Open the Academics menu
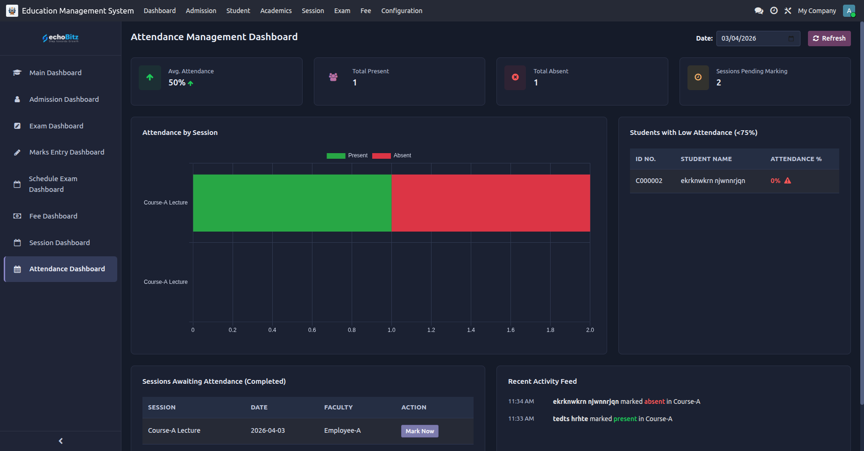Screen dimensions: 864x451 click(276, 11)
